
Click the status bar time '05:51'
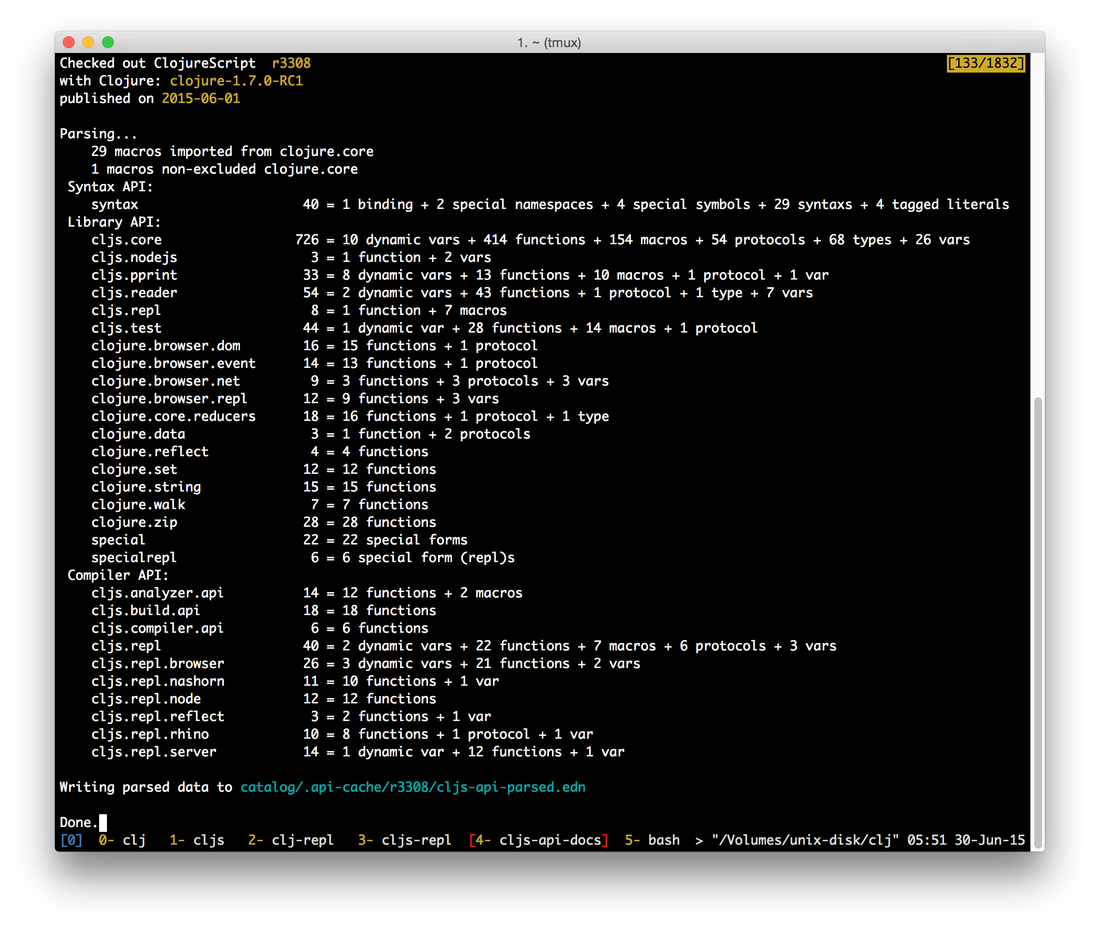click(x=926, y=840)
